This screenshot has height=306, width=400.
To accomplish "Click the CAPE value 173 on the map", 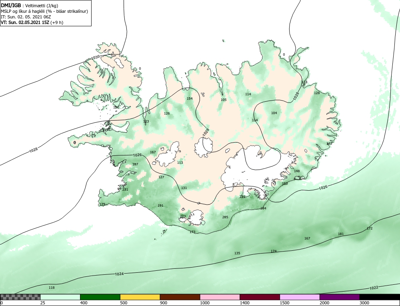I will point(192,232).
